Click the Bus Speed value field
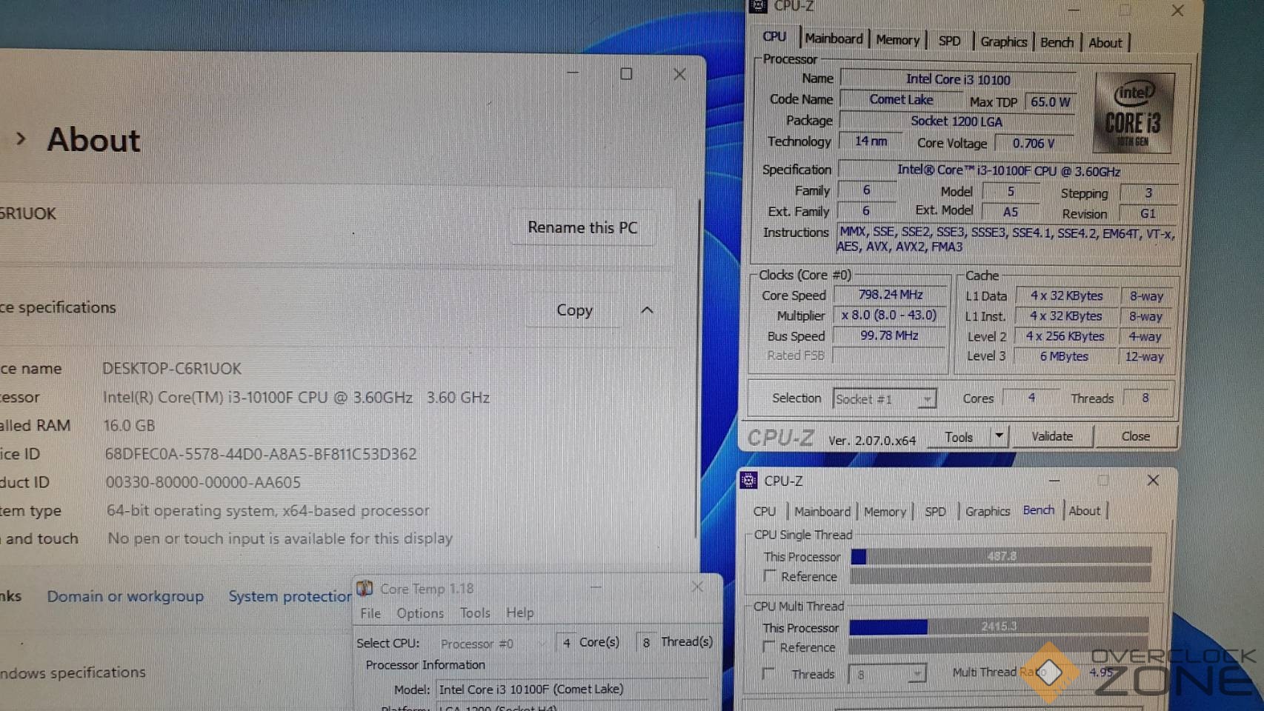 pyautogui.click(x=889, y=336)
